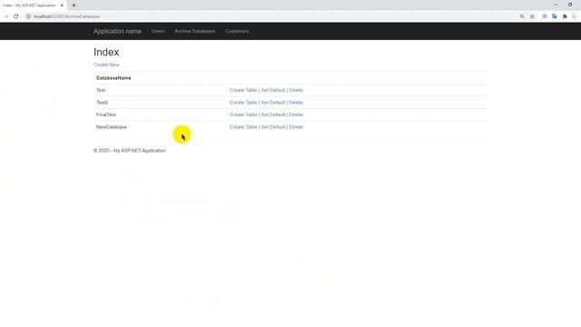Viewport: 581px width, 327px height.
Task: Focus the address bar showing the localhost URL
Action: point(271,16)
